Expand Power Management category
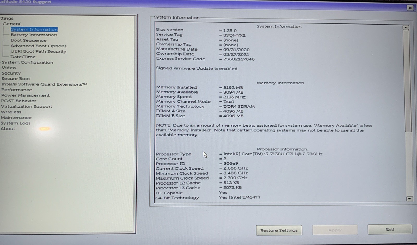417x245 pixels. (x=25, y=95)
